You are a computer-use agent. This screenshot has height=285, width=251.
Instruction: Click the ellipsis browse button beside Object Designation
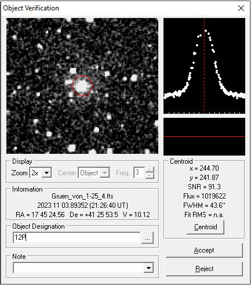(x=148, y=237)
